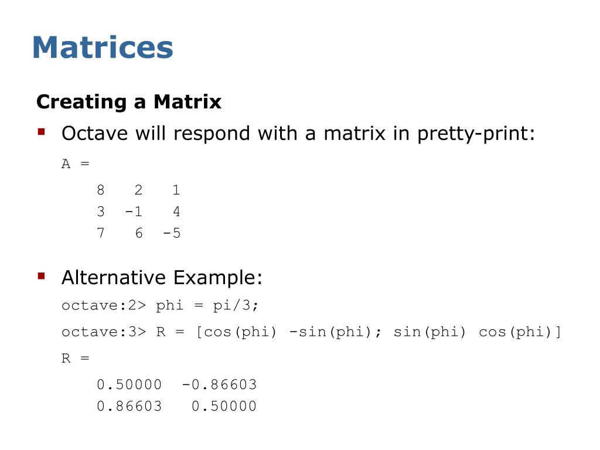Click the Alternative Example text
The image size is (600, 450).
coord(162,277)
